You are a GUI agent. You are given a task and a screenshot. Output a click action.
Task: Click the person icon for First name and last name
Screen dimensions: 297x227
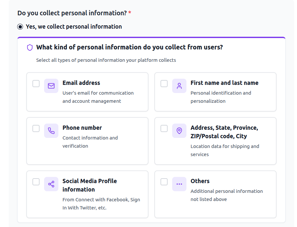coord(179,86)
